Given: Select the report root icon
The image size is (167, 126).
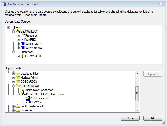Looking at the screenshot, I should (13, 27).
